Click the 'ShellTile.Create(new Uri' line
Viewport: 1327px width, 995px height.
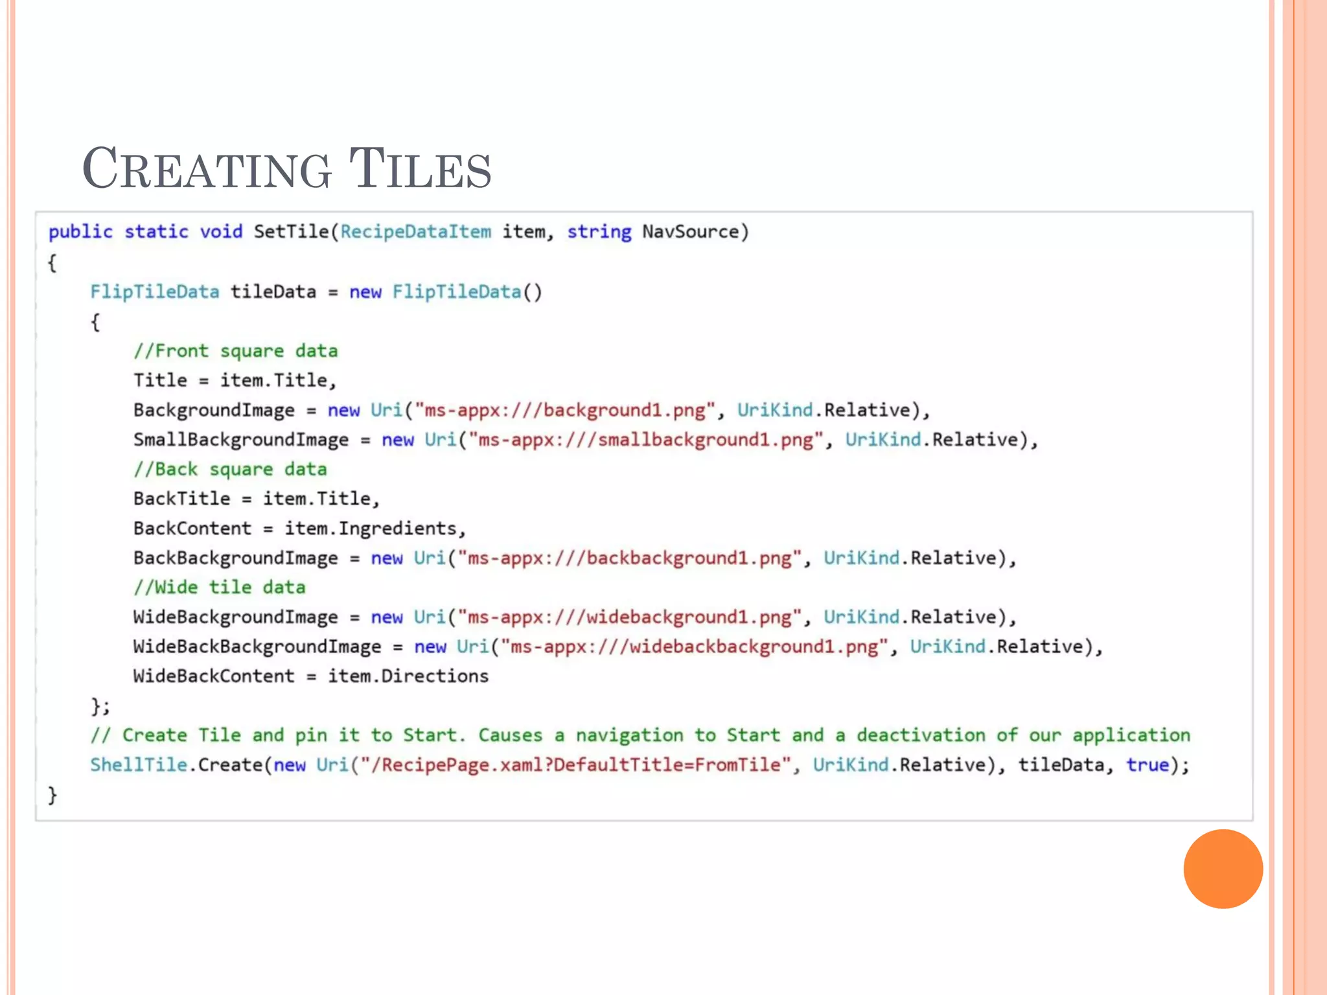[x=640, y=765]
